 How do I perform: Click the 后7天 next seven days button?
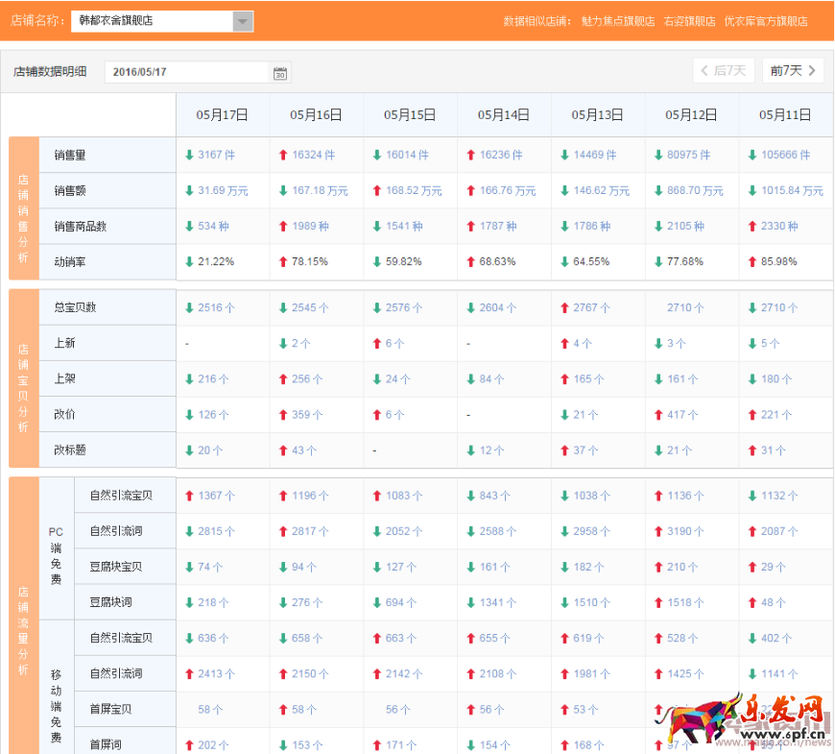723,71
